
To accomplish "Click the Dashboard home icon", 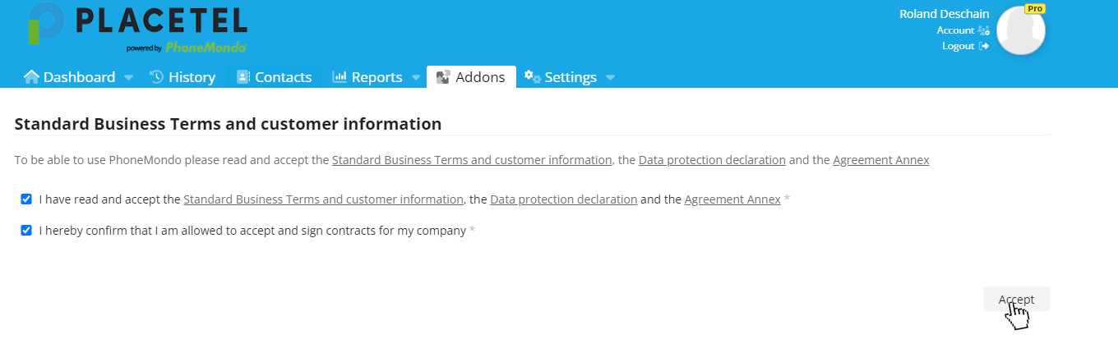I will (x=31, y=77).
